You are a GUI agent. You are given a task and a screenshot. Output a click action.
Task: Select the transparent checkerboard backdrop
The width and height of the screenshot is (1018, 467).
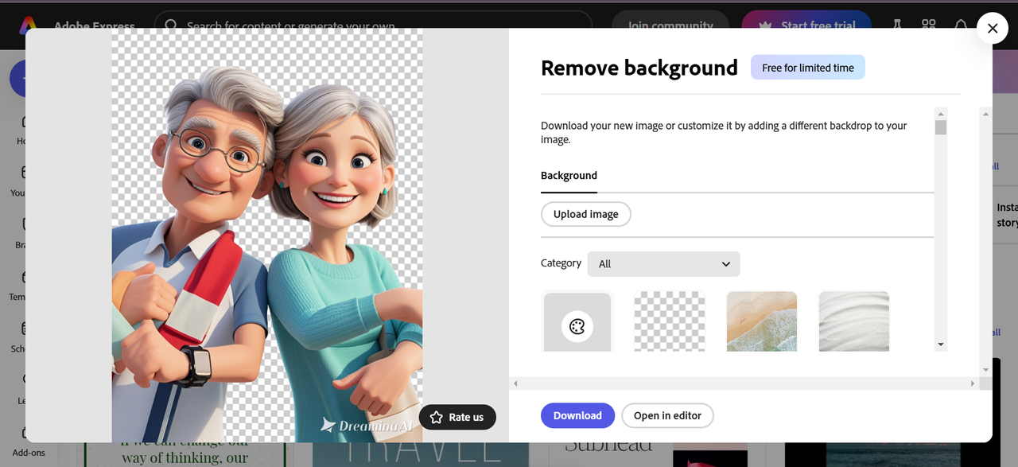click(x=670, y=321)
